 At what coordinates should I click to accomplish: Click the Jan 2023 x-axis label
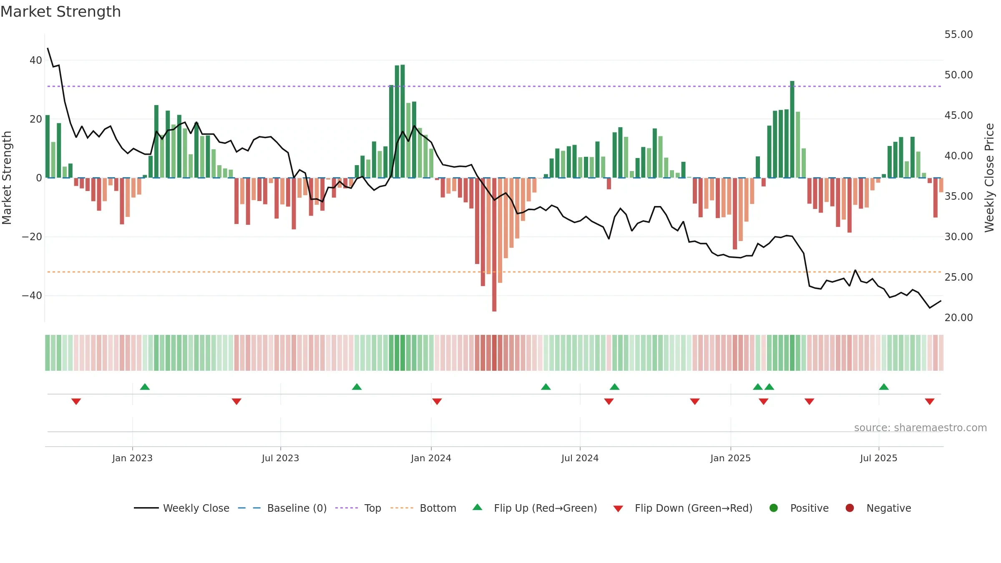coord(132,458)
